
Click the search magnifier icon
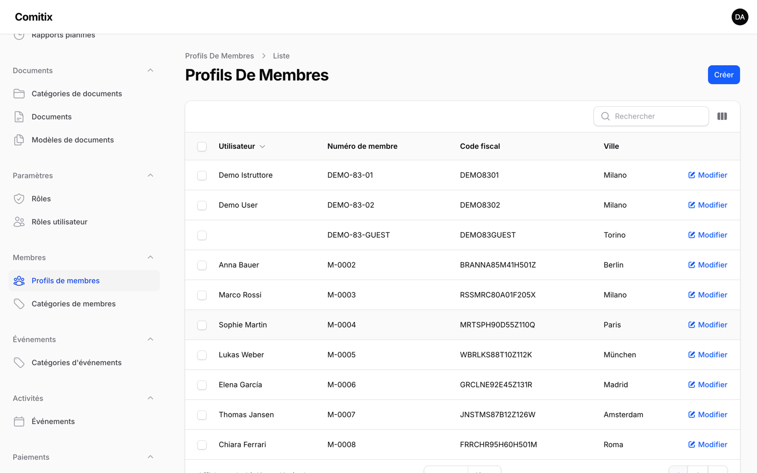[606, 116]
